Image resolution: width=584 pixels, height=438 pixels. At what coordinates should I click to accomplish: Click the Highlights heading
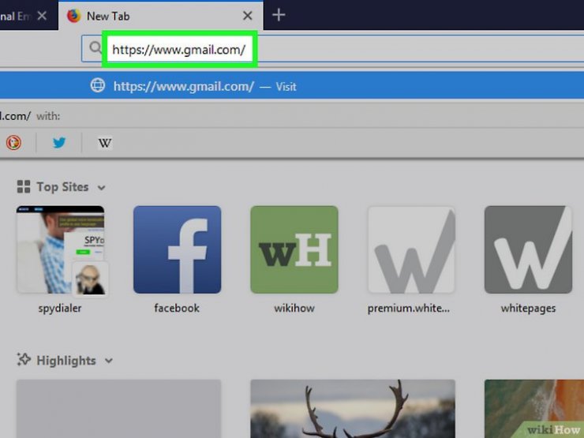point(66,361)
